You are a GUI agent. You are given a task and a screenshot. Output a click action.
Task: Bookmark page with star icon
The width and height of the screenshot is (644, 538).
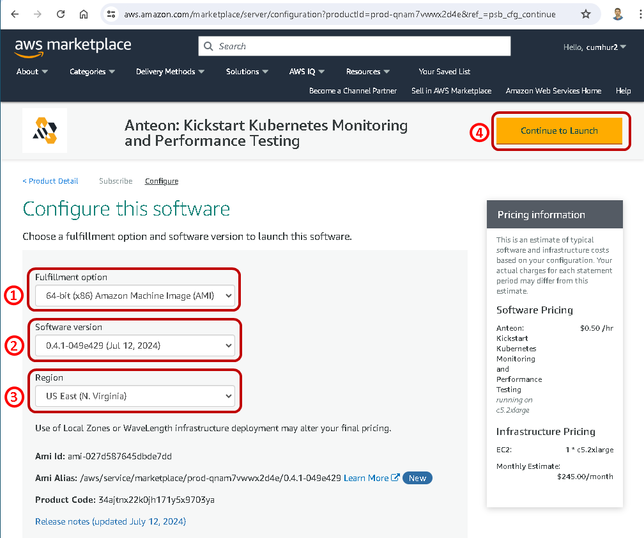pos(585,14)
